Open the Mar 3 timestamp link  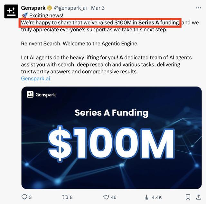click(x=98, y=7)
